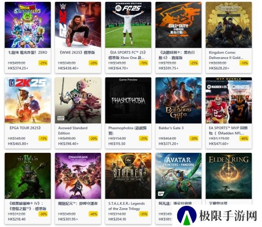Image resolution: width=262 pixels, height=227 pixels.
Task: Click the -60% badge on EA SPORTS MVP bundle
Action: [x=244, y=138]
